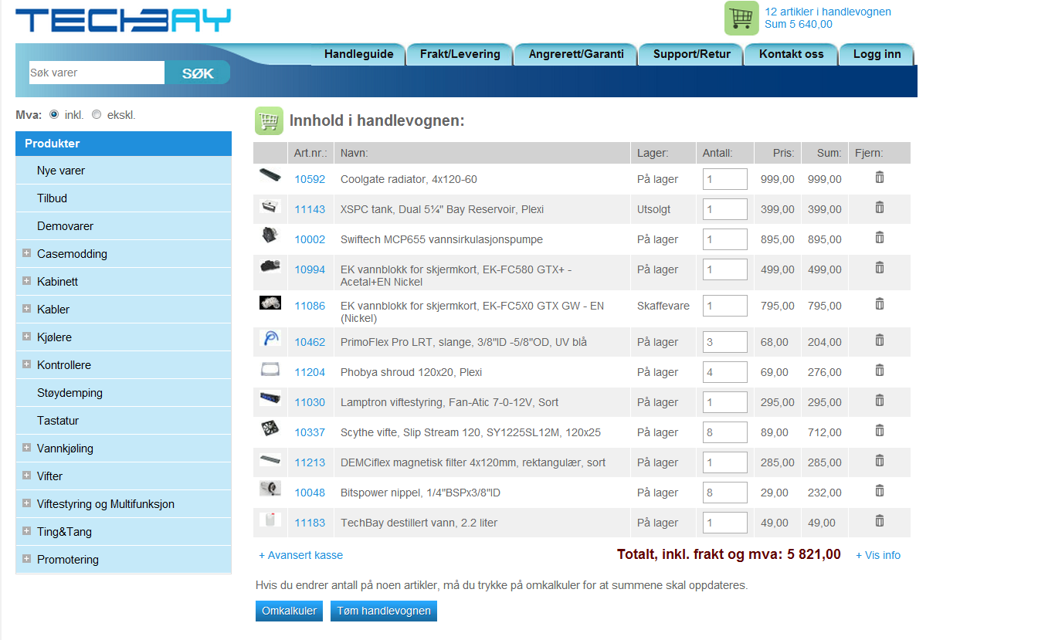Click trash icon for TechBay destillert vann

879,521
